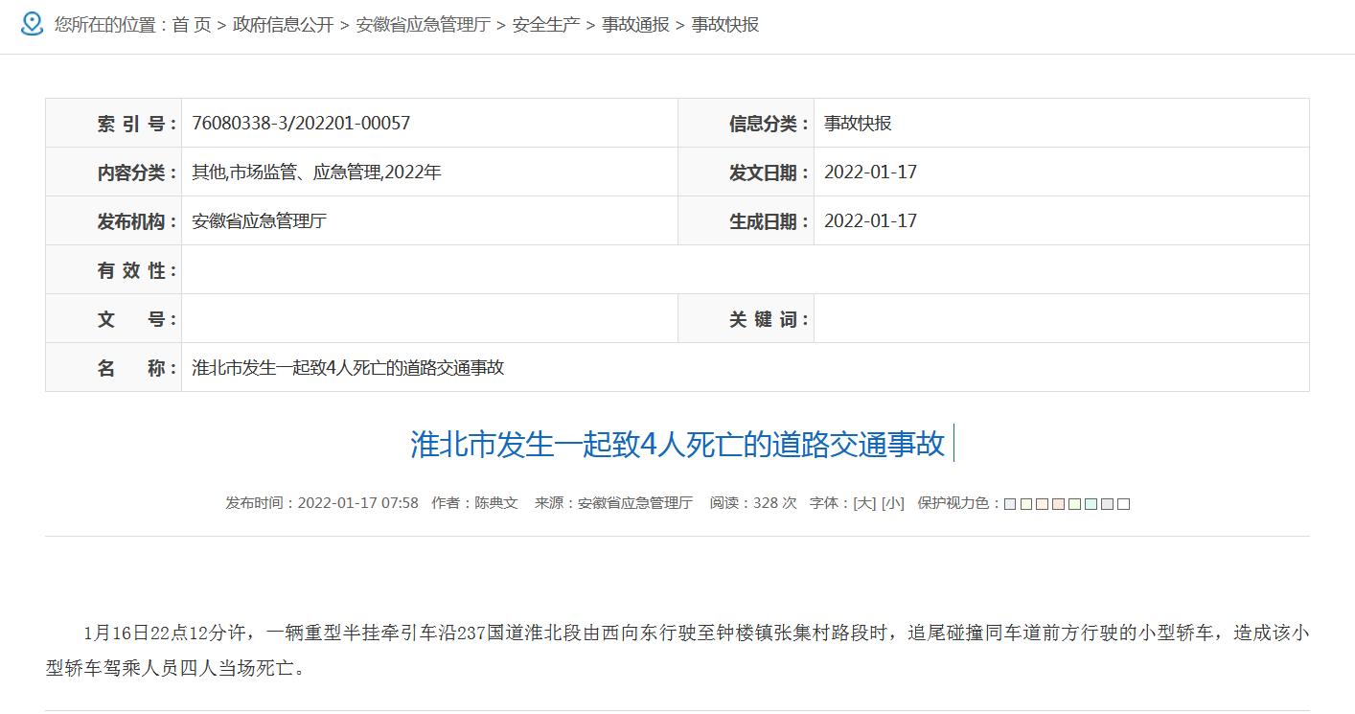The image size is (1355, 714).
Task: Click content category 其他,市场监管、应急管理,2022年
Action: click(x=316, y=173)
